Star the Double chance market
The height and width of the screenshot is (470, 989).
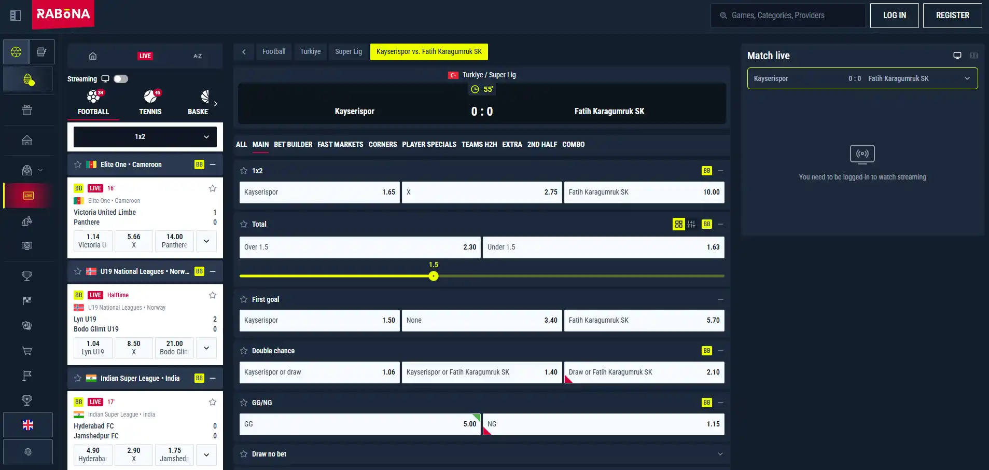click(244, 351)
